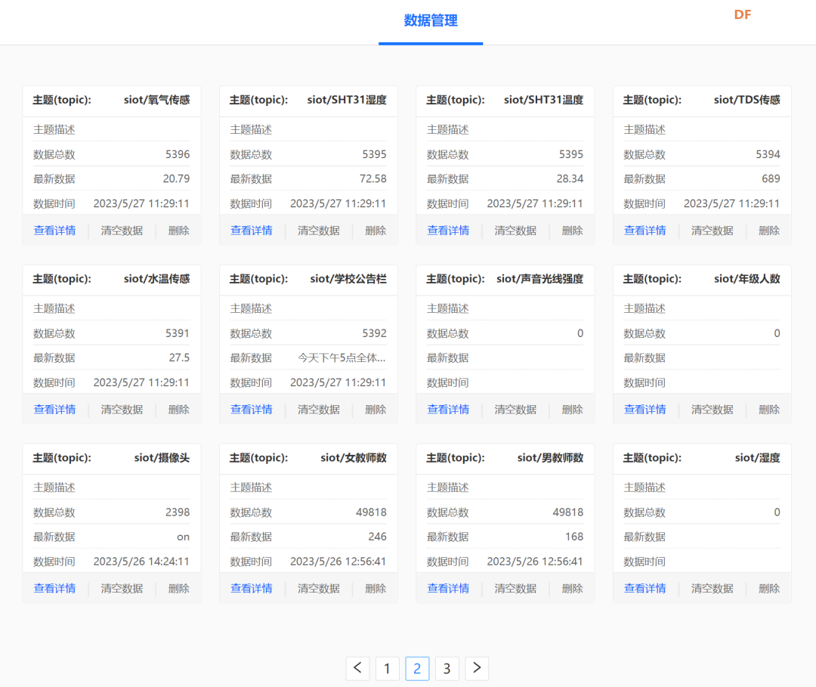Clear data for siot/SHT31湿度
Screen dimensions: 816x687
click(319, 230)
